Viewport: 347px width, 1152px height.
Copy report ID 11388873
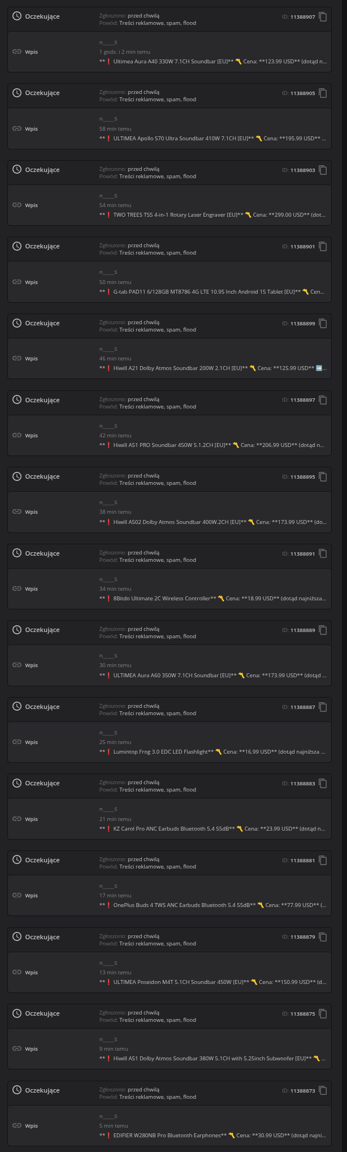click(x=323, y=1090)
